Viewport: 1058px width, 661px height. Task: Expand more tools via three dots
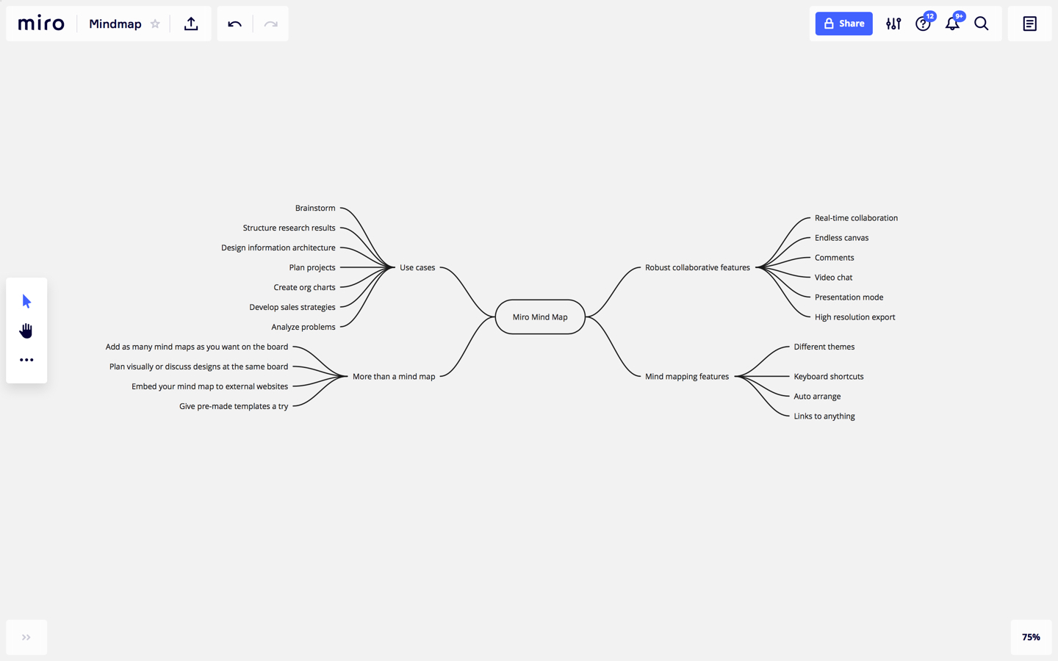point(26,360)
